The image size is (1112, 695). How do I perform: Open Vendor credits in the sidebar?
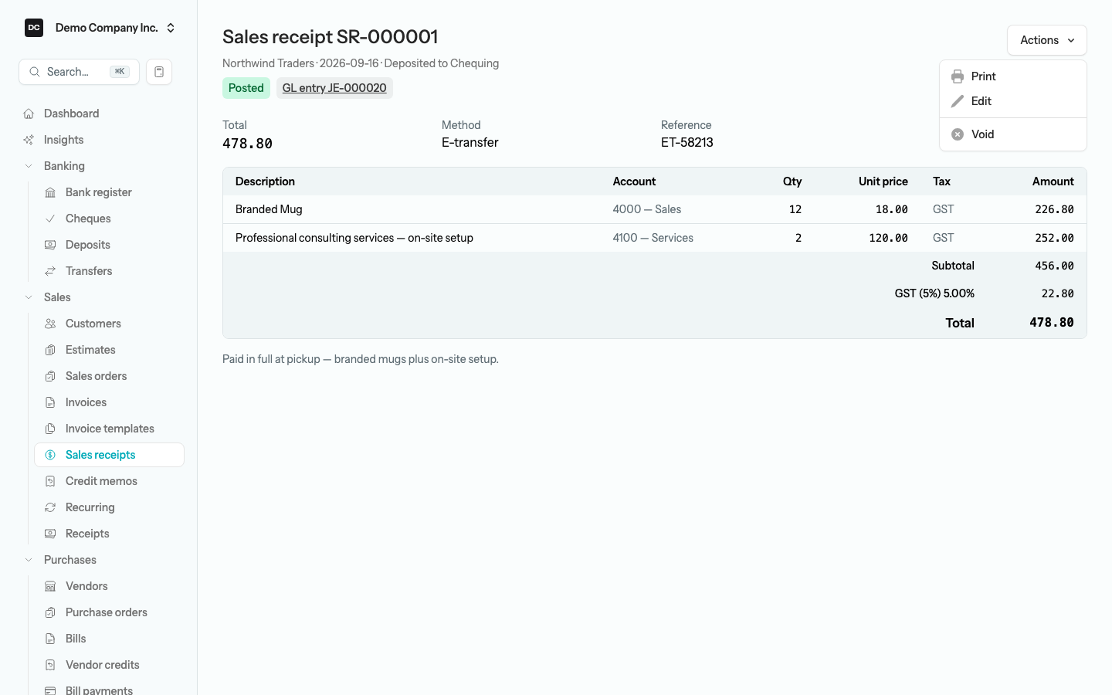[109, 665]
